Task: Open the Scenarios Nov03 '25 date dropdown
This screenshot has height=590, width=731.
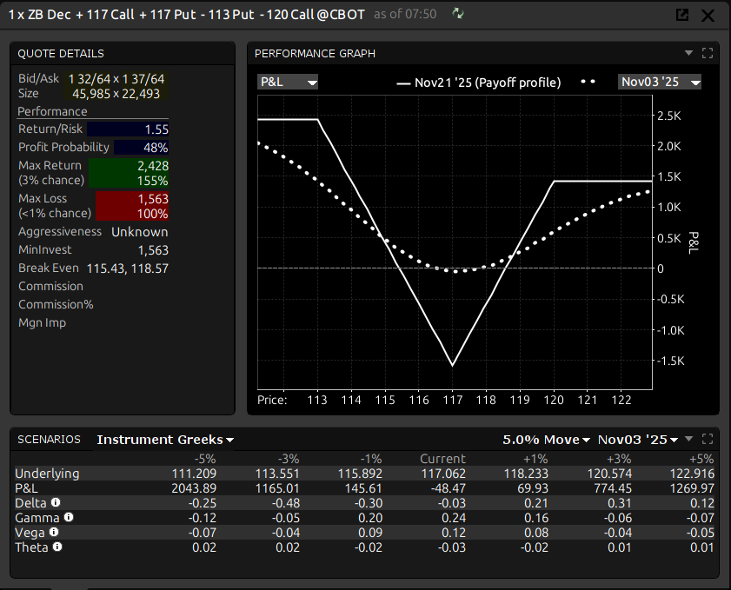Action: click(638, 440)
